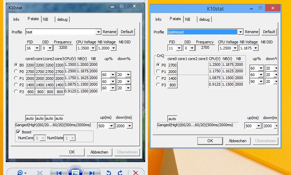The image size is (291, 175).
Task: Click Rename next to 'optimized' profile
Action: pyautogui.click(x=251, y=32)
